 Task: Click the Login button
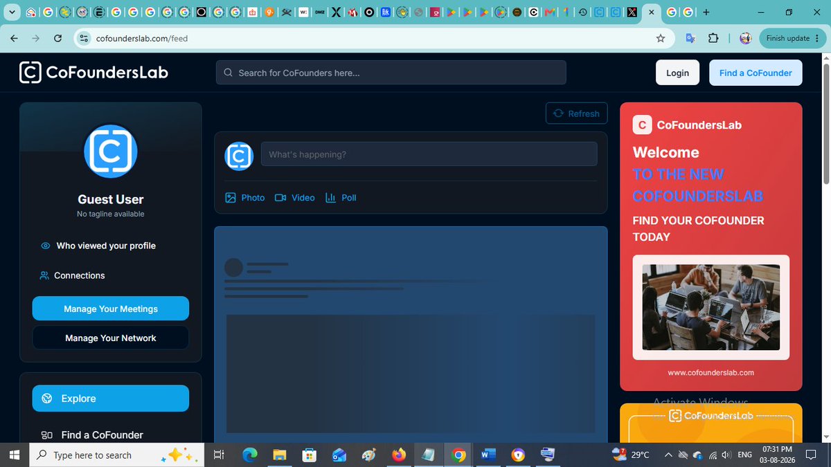point(677,73)
